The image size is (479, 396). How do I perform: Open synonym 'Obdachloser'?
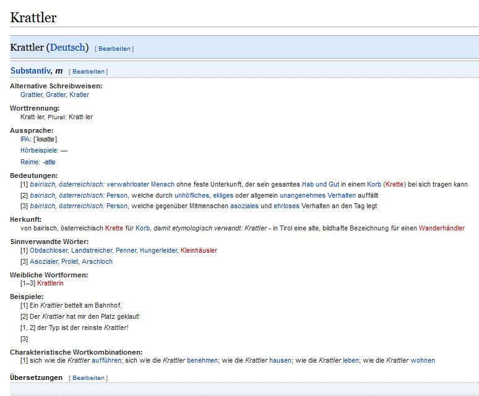[x=48, y=250]
